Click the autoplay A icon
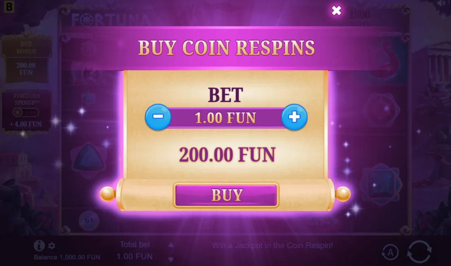 [x=390, y=253]
